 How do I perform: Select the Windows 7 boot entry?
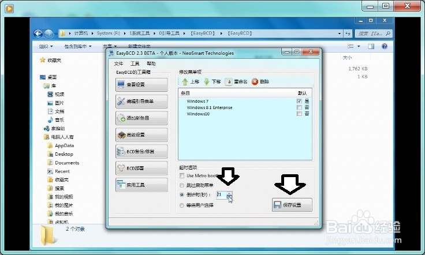click(x=197, y=101)
